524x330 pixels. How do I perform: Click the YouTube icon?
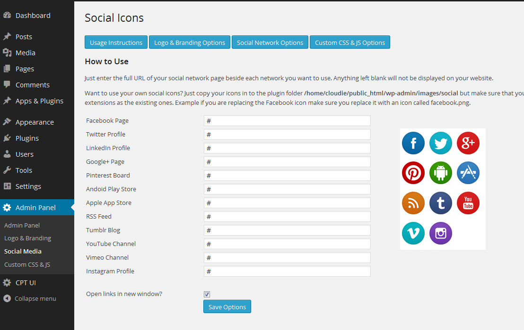click(x=468, y=203)
